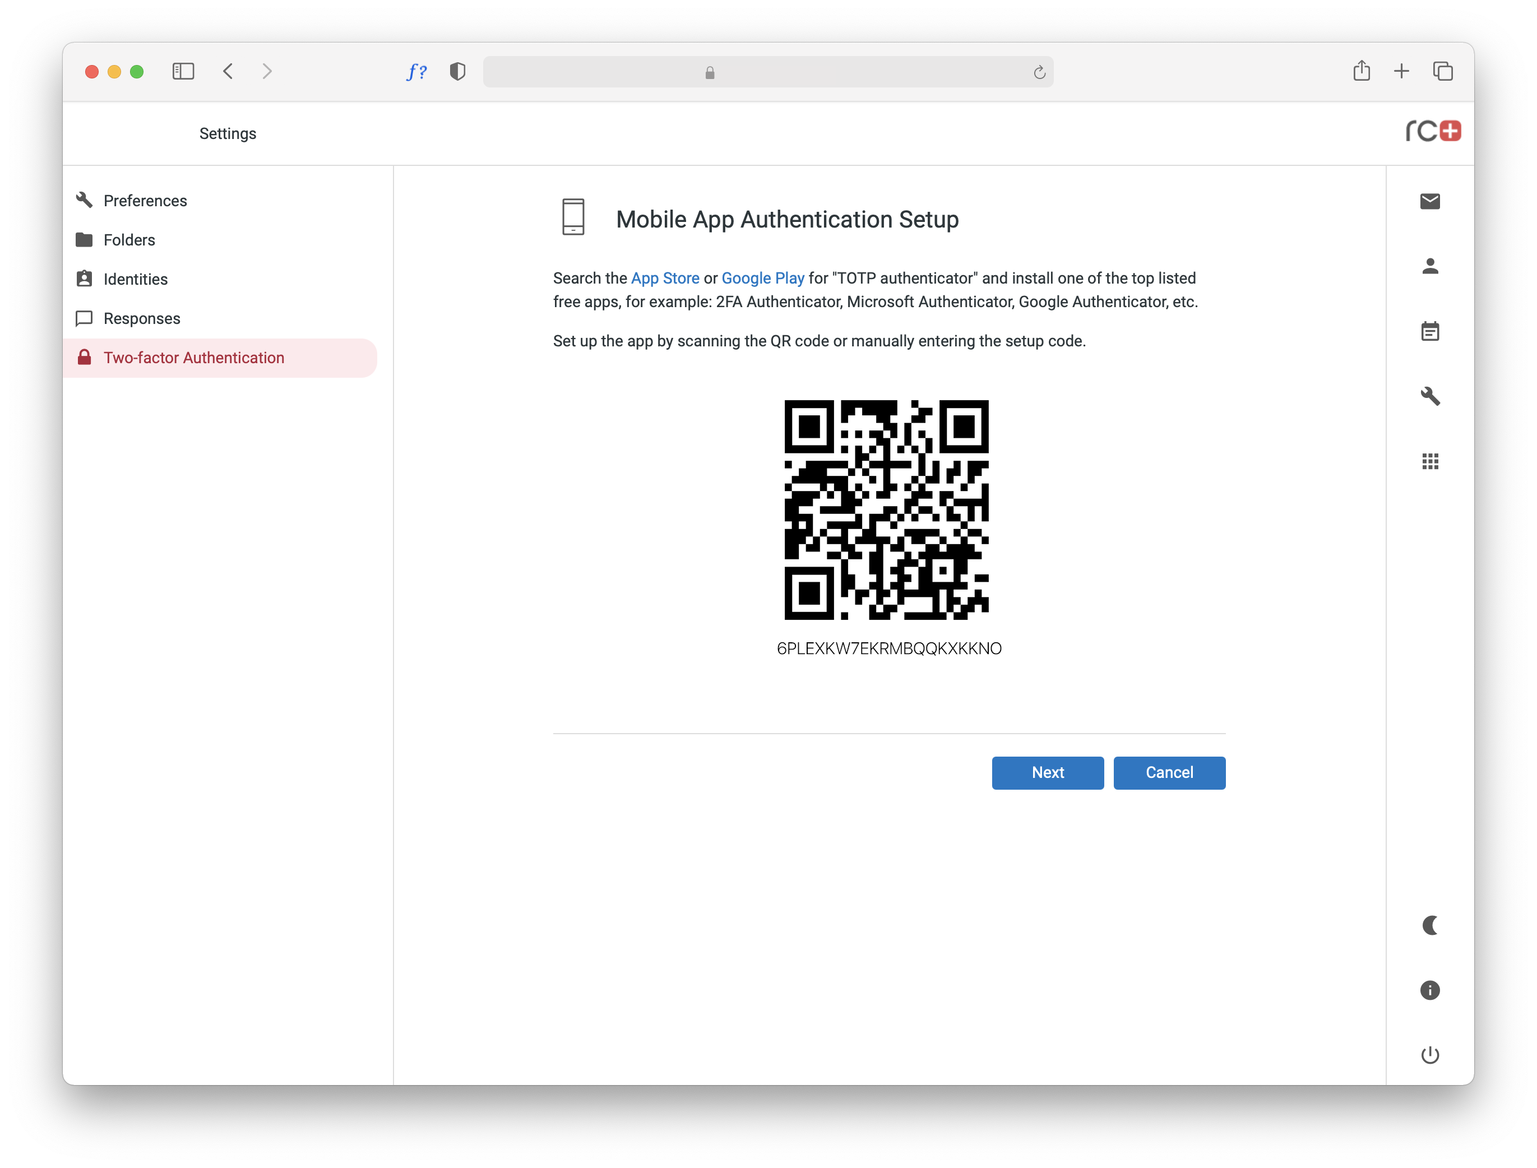Toggle Safari sidebar button
This screenshot has width=1537, height=1168.
click(183, 71)
